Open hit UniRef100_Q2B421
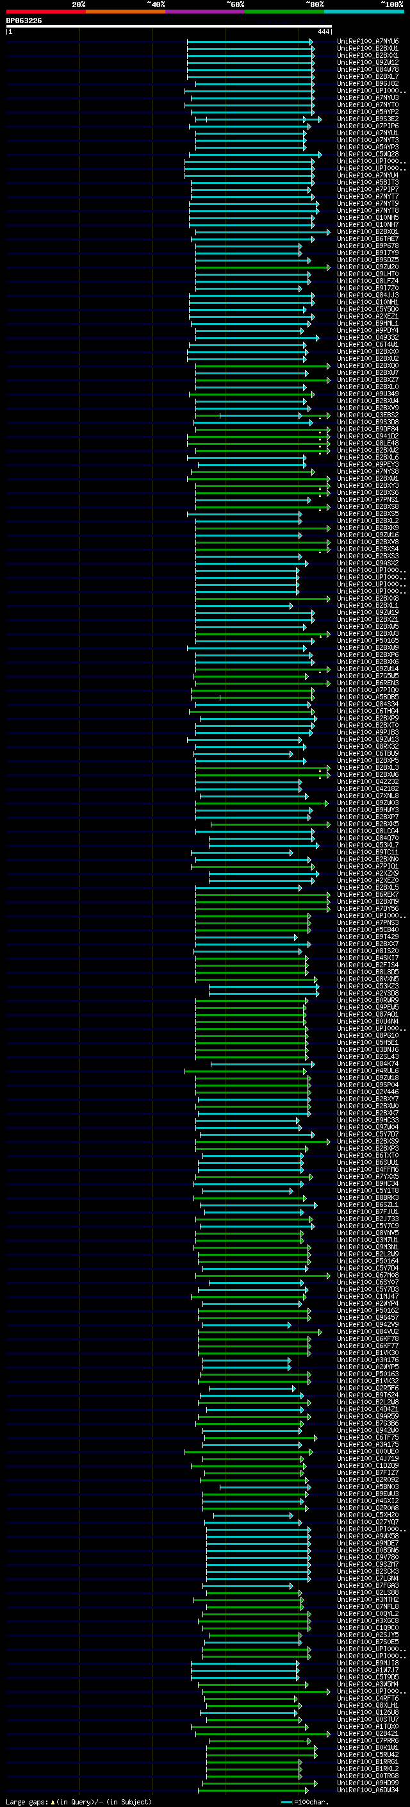Image resolution: width=410 pixels, height=1807 pixels. click(367, 1733)
